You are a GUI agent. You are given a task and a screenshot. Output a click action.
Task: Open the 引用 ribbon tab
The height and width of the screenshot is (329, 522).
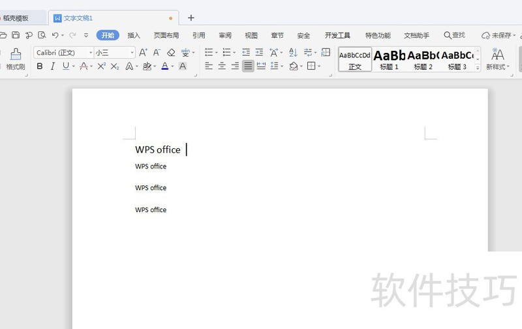click(x=199, y=35)
